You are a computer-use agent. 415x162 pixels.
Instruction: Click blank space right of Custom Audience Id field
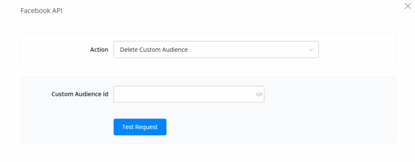click(328, 94)
